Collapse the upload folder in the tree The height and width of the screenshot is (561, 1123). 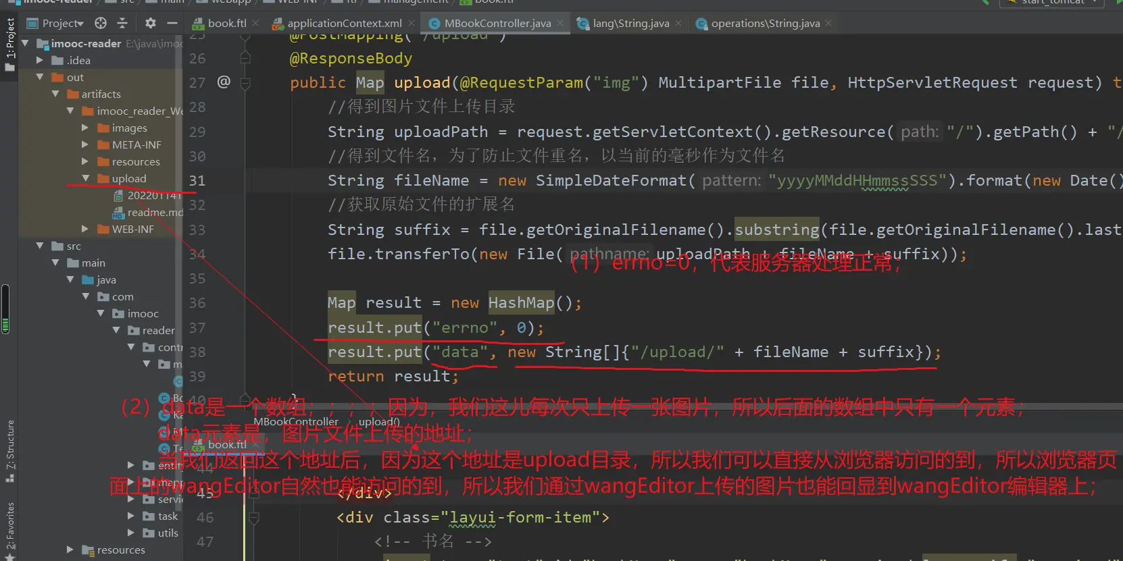click(x=86, y=178)
